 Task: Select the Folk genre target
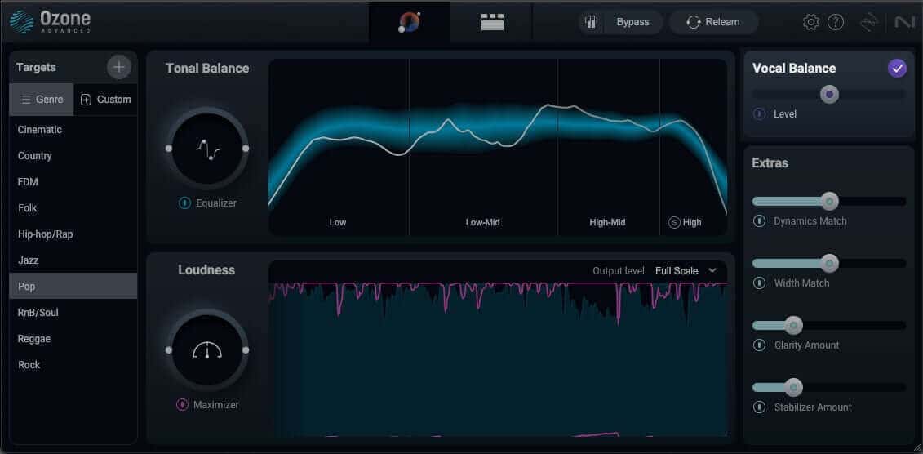pos(73,208)
